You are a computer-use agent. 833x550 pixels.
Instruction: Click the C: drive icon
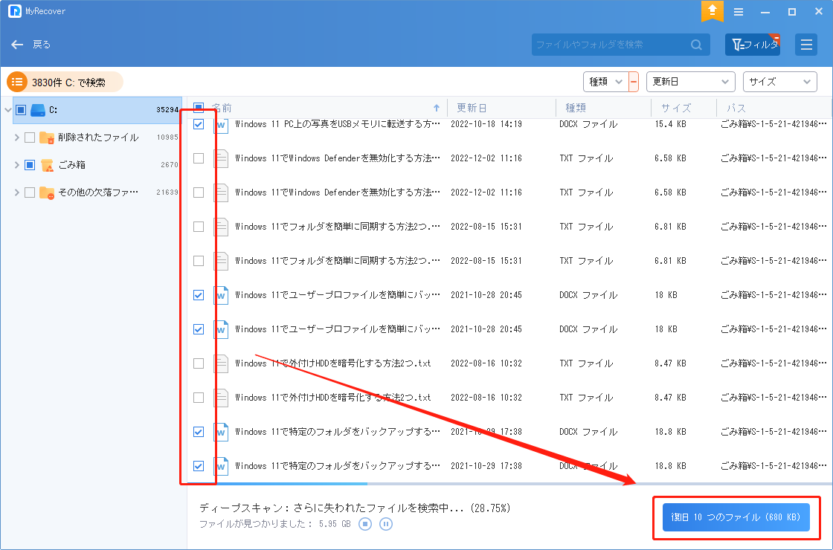pyautogui.click(x=38, y=110)
